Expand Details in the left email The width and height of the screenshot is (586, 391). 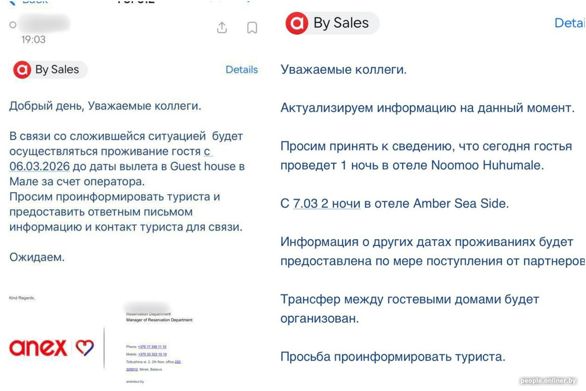[x=242, y=70]
